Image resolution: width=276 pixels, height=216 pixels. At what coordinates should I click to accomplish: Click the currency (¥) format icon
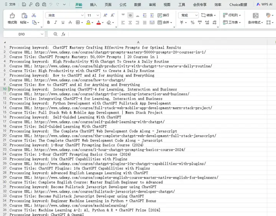tap(182, 22)
